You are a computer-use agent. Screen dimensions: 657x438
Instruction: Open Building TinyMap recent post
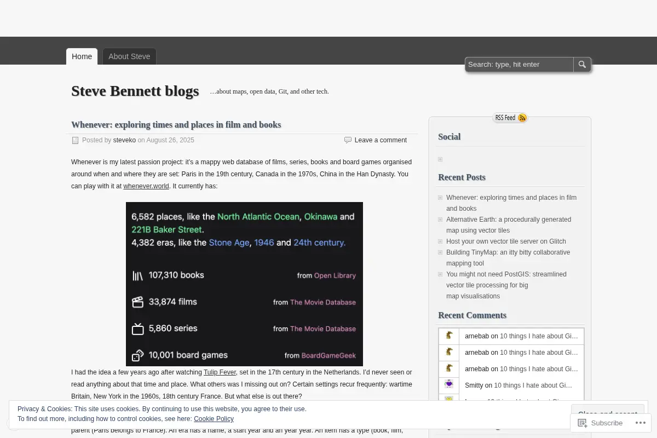pos(508,258)
